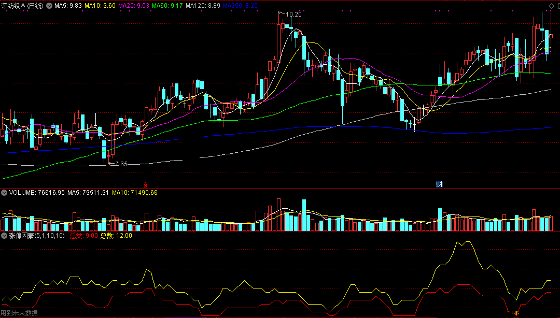Select the MA20: 9.53 indicator label
Viewport: 560px width, 318px height.
(134, 6)
